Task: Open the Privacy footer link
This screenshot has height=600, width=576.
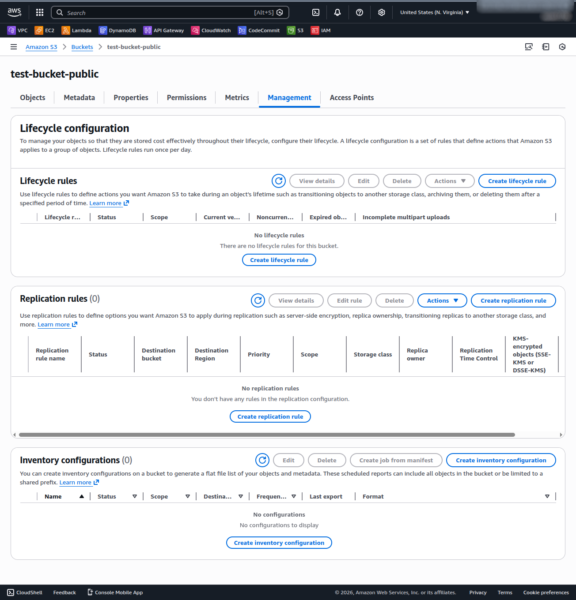Action: pos(478,592)
